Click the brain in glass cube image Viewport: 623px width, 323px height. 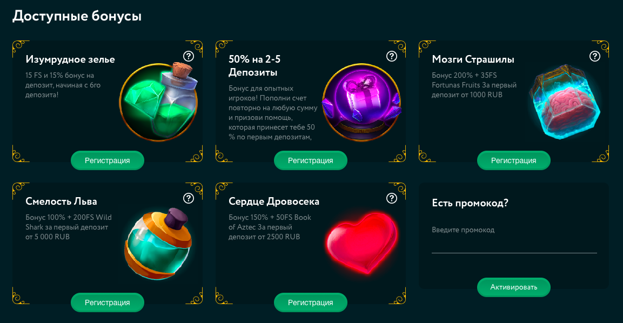(565, 102)
